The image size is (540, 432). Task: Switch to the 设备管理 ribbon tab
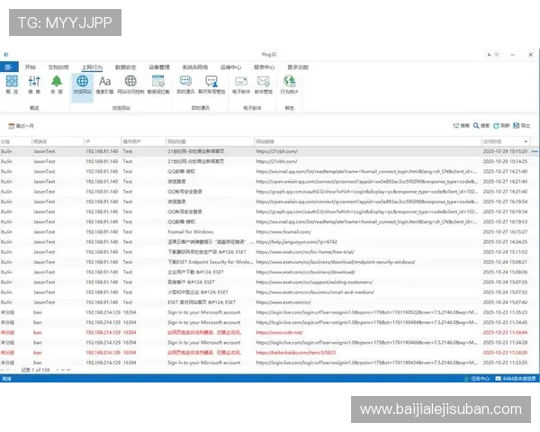(x=159, y=67)
